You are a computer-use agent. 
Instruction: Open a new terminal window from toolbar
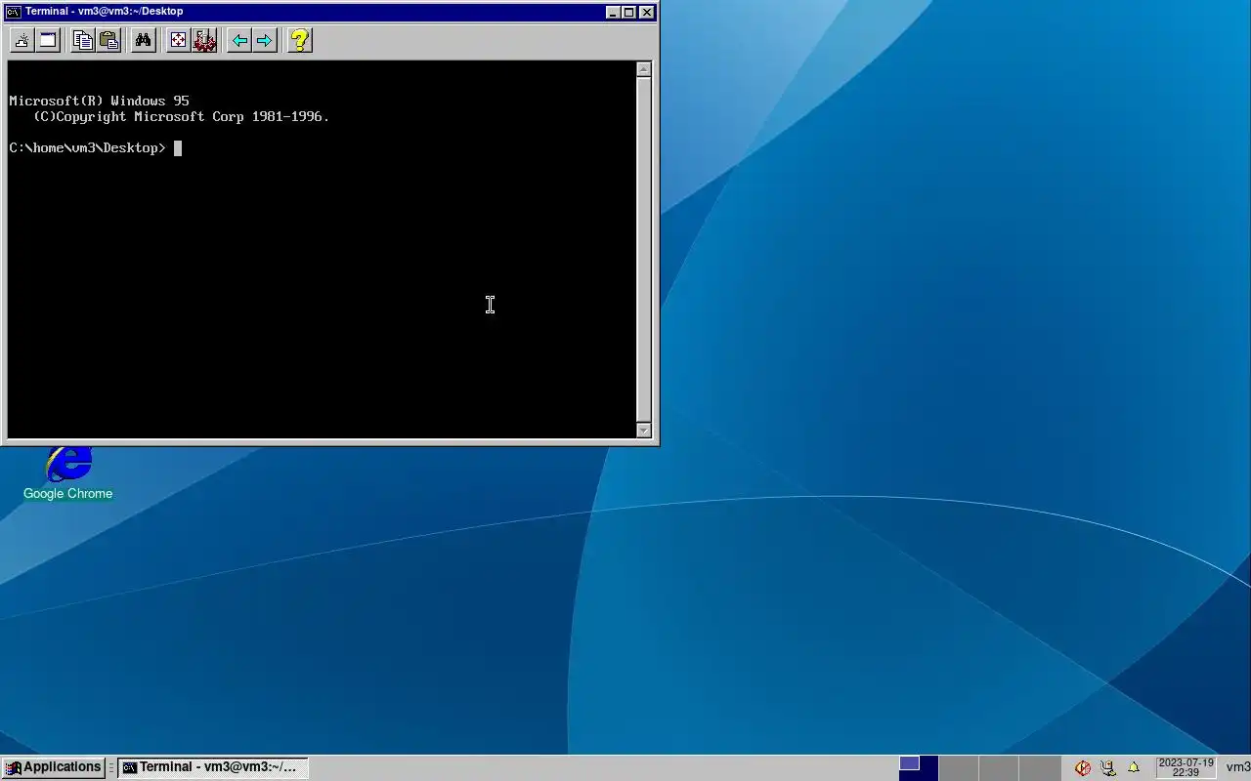(x=48, y=40)
